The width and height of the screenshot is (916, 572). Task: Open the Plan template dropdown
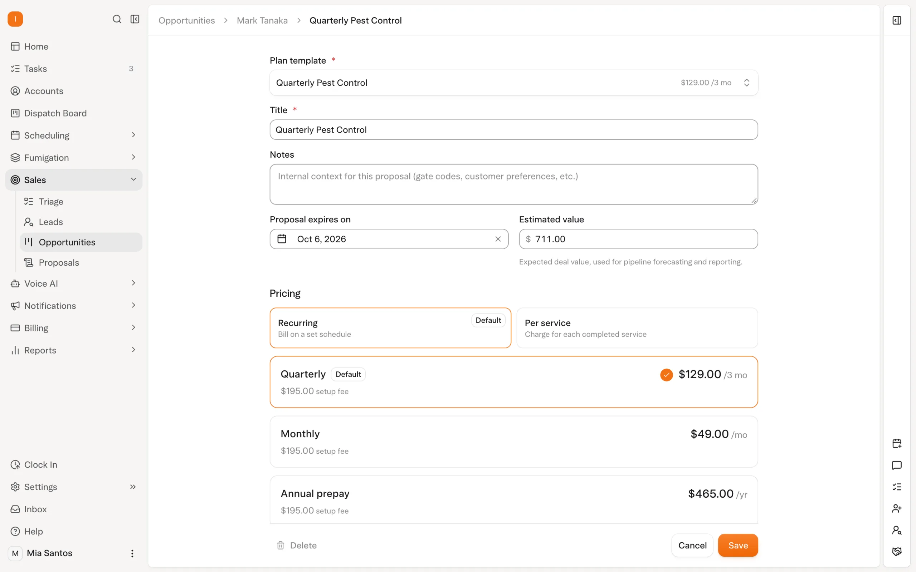514,83
